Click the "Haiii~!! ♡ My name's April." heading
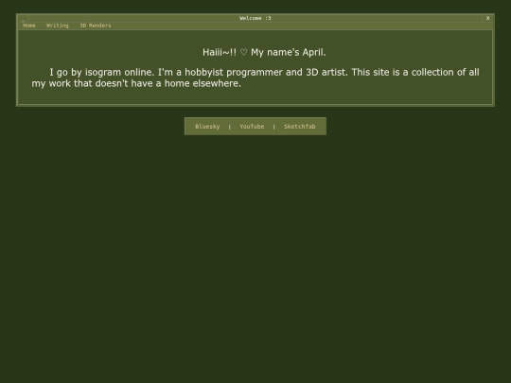Screen dimensions: 511x383 coord(264,52)
